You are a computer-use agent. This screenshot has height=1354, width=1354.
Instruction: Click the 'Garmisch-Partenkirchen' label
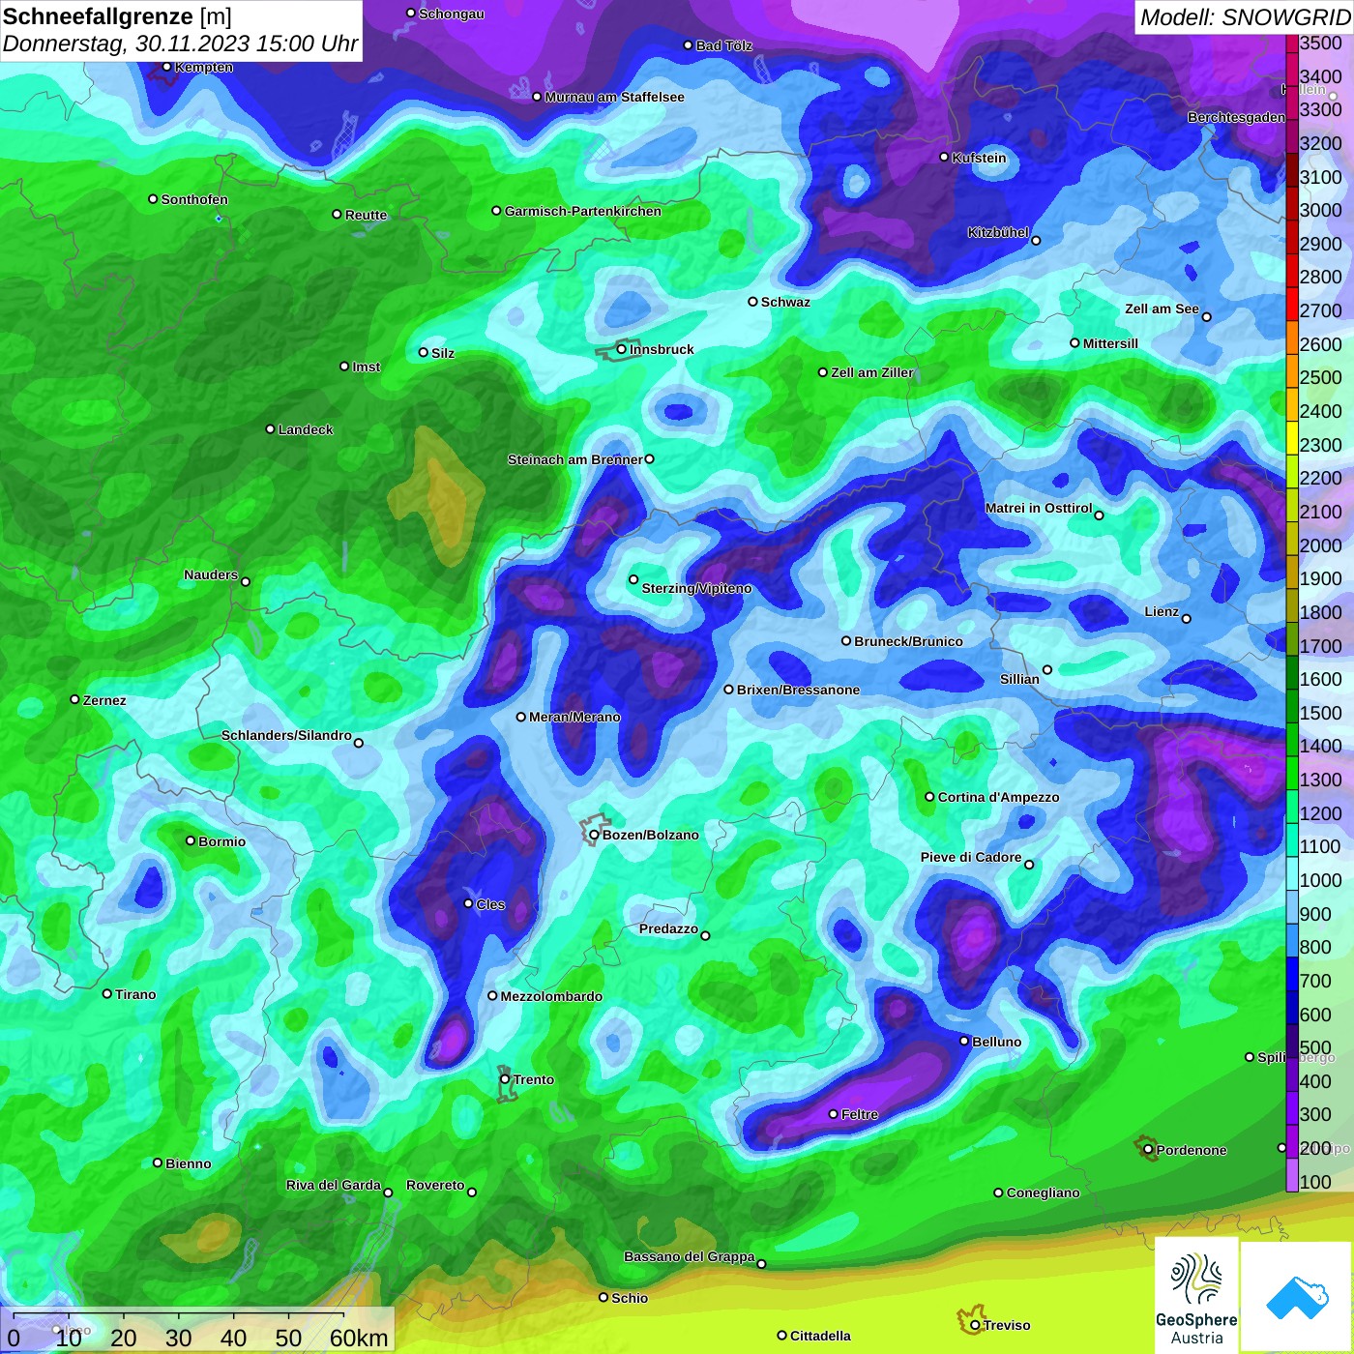(x=583, y=211)
